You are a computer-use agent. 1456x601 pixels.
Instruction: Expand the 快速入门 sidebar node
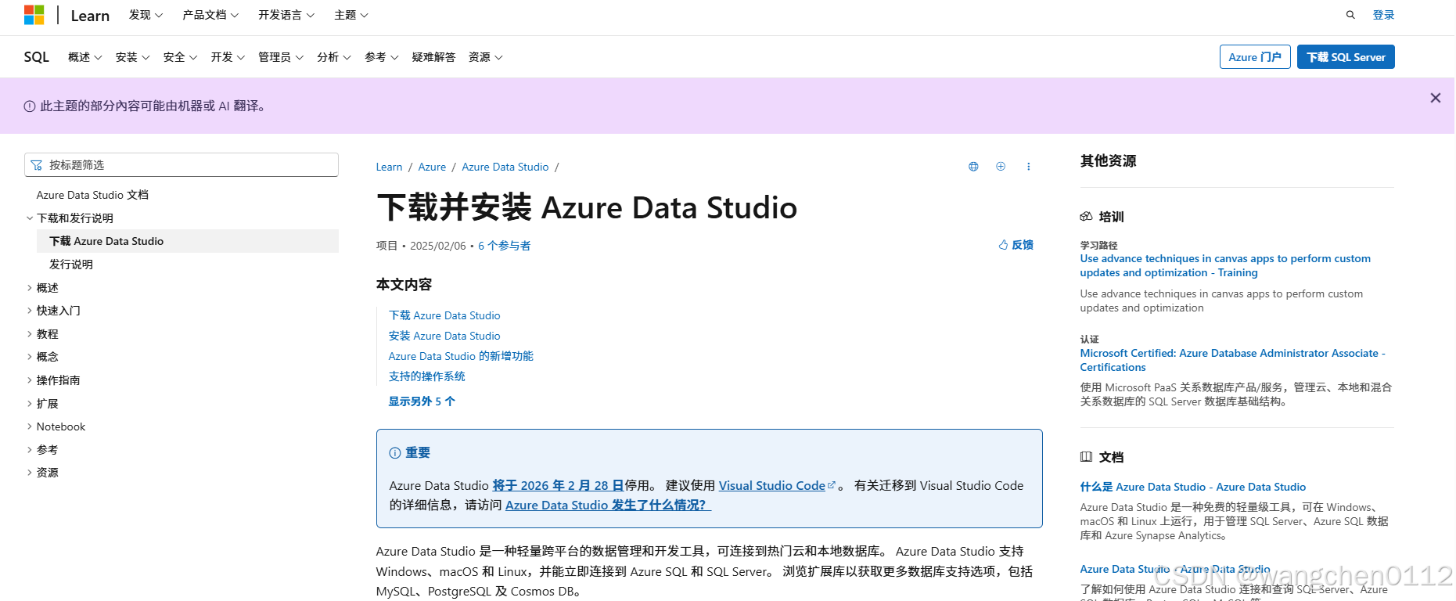pos(53,311)
